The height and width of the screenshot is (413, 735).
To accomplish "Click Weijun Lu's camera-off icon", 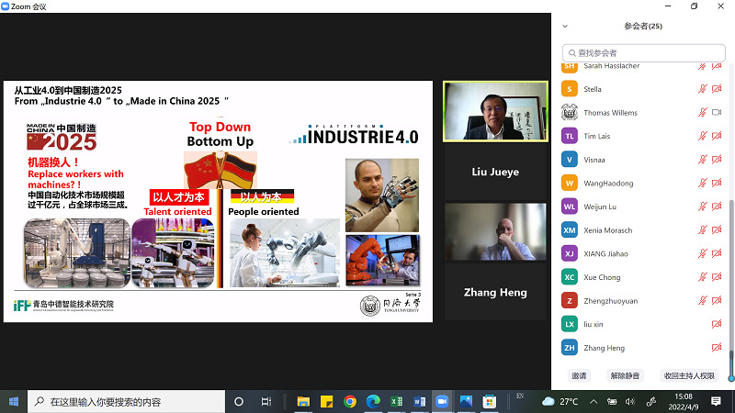I will tap(717, 206).
